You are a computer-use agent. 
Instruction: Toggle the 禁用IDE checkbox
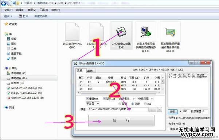104,98
